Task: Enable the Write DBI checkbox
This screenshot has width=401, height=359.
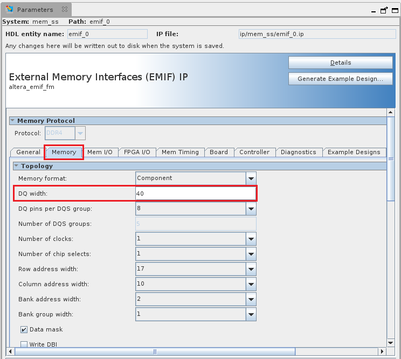Action: point(24,344)
